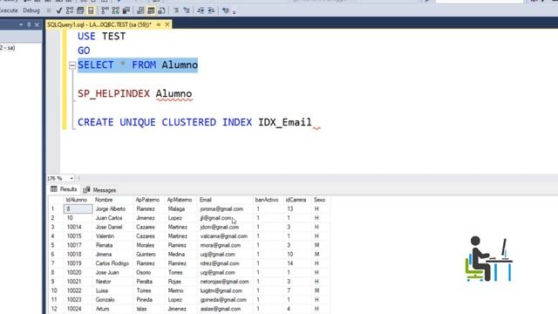Select the cell 'Quintero'
The width and height of the screenshot is (558, 314).
[x=149, y=254]
